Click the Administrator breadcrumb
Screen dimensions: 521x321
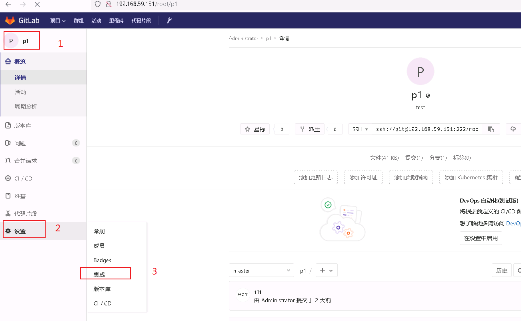(x=243, y=38)
